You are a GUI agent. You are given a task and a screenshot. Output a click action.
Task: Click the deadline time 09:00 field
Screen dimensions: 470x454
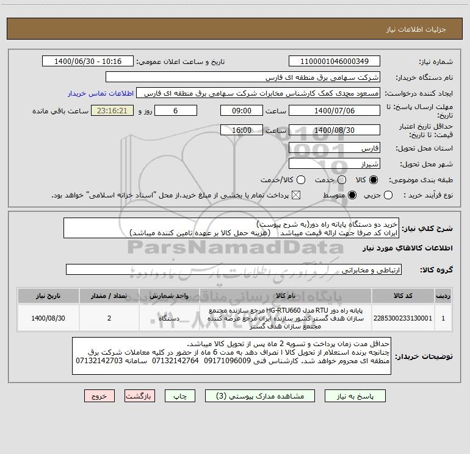click(x=242, y=110)
